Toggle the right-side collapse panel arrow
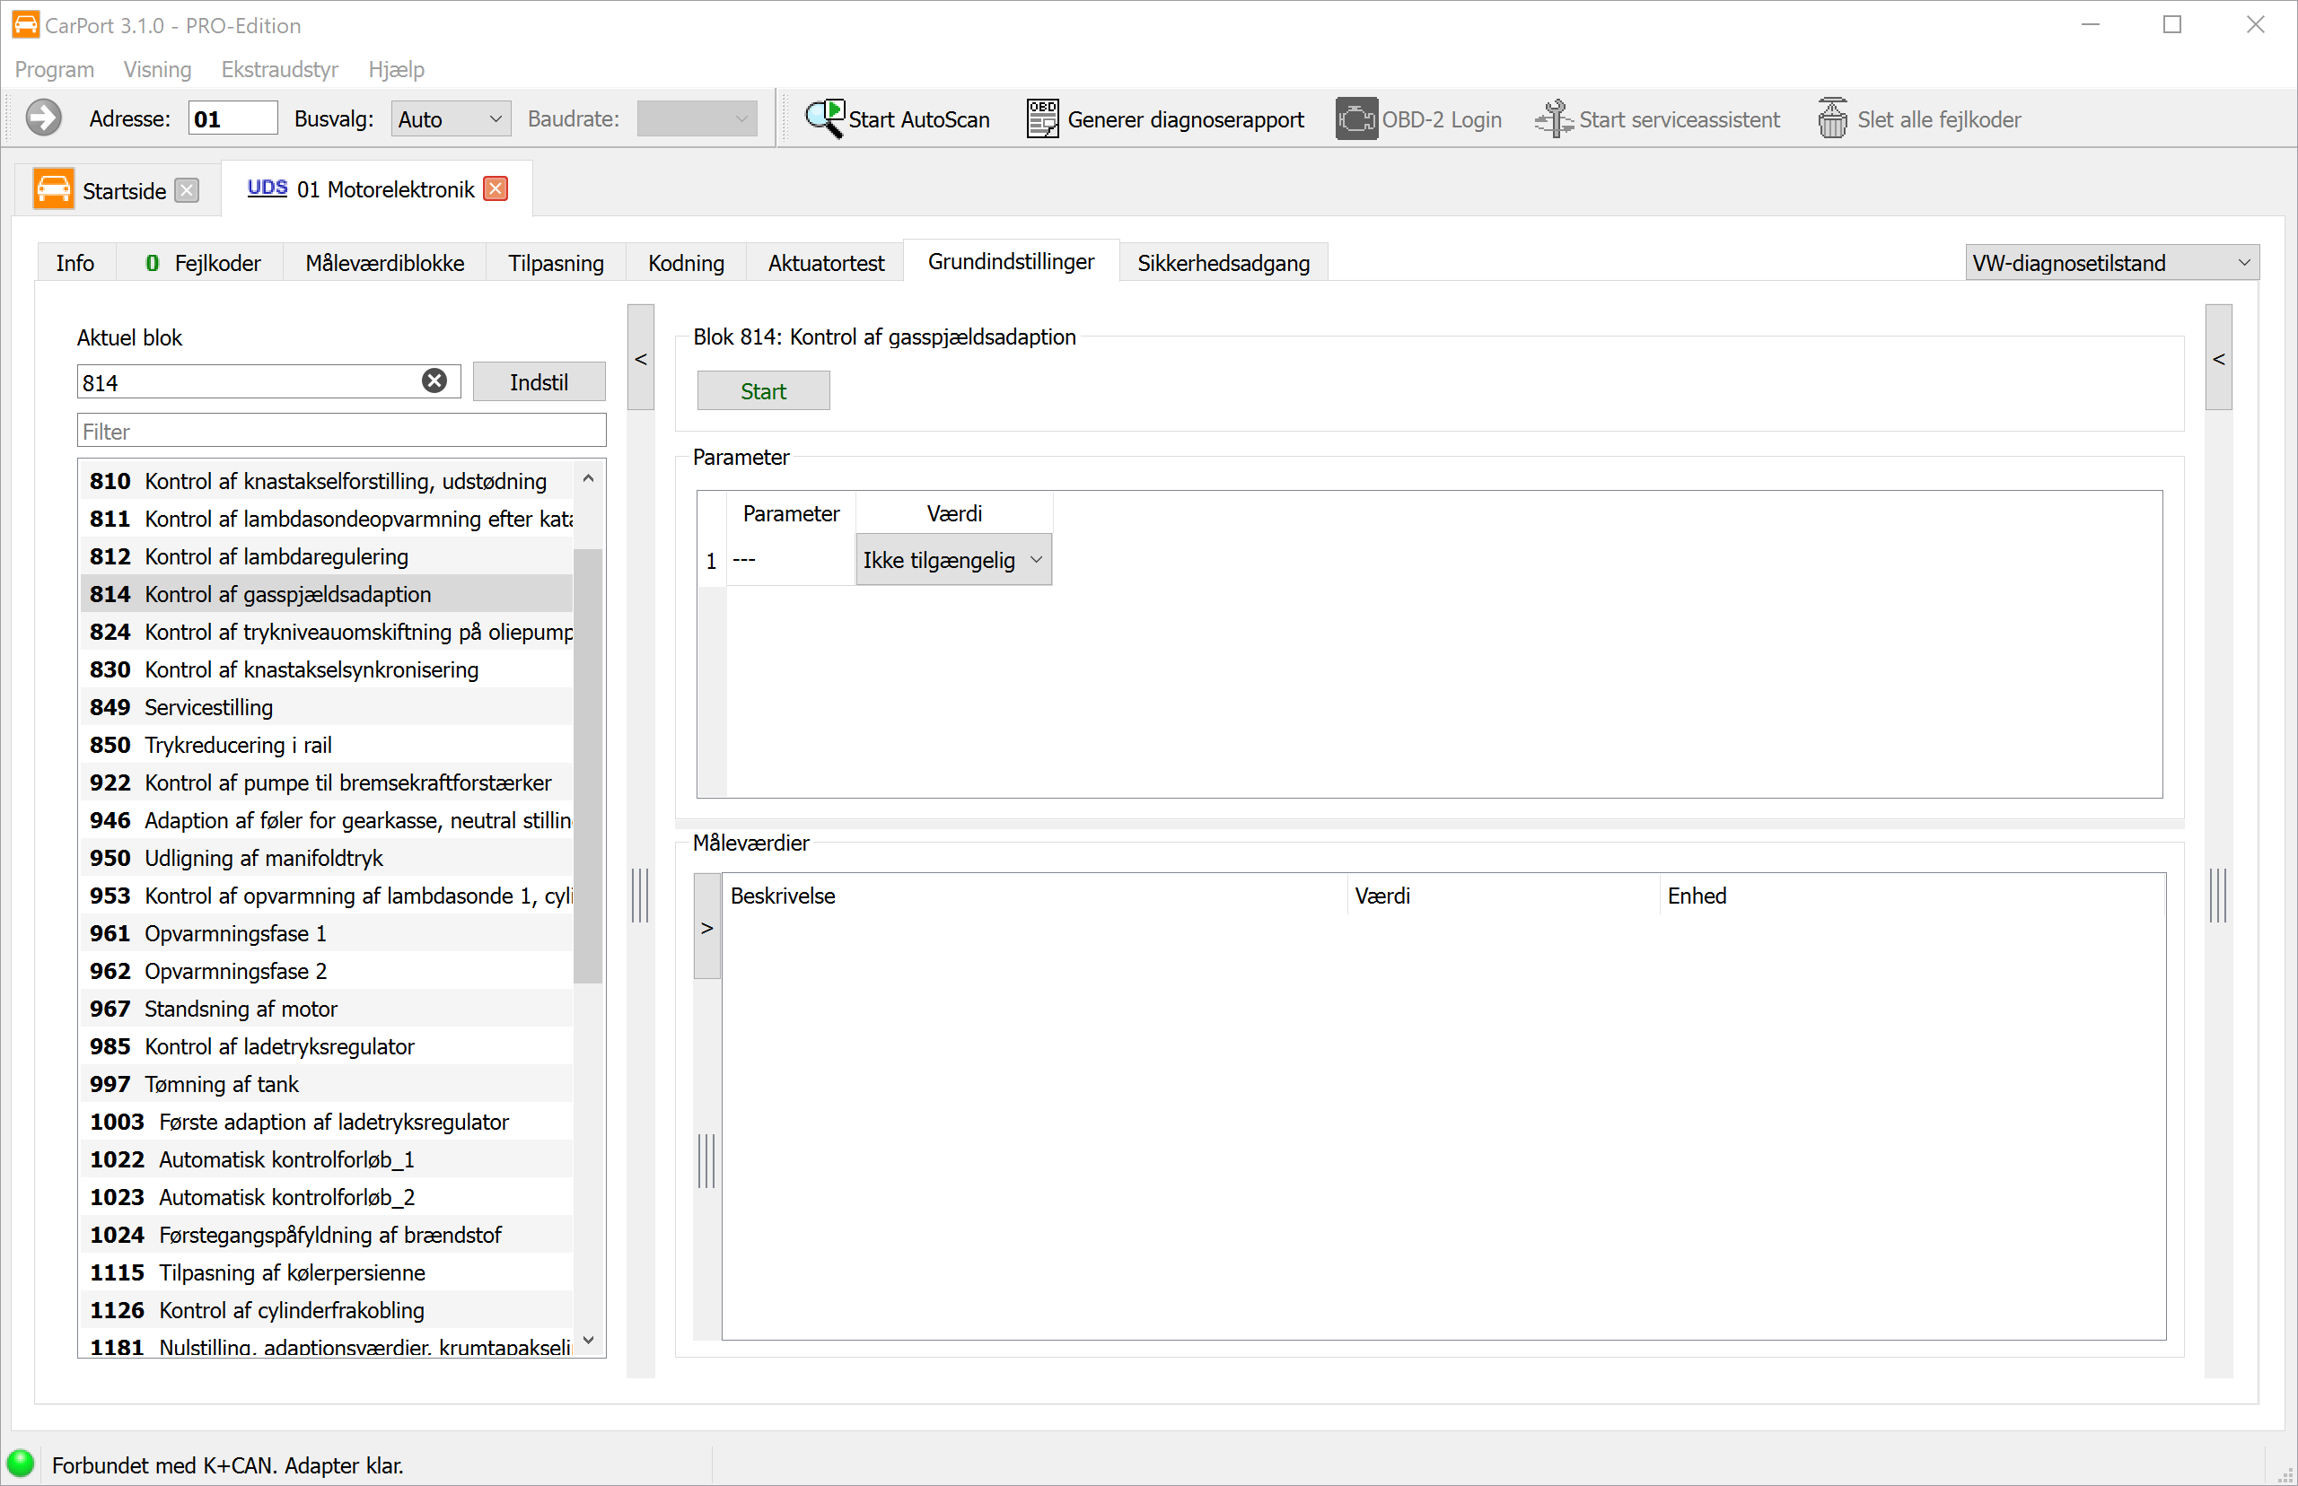 point(2219,358)
